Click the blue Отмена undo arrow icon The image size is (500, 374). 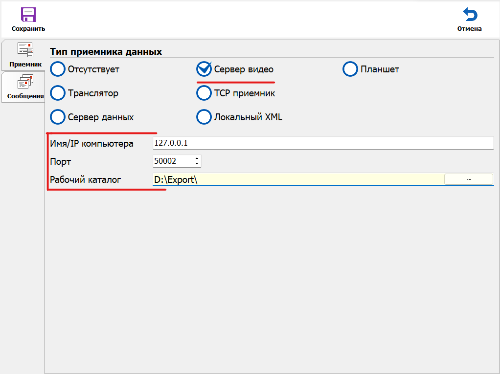point(469,15)
